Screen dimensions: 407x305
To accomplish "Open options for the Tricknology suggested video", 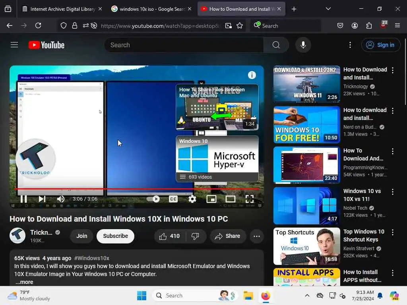I will pos(392,70).
